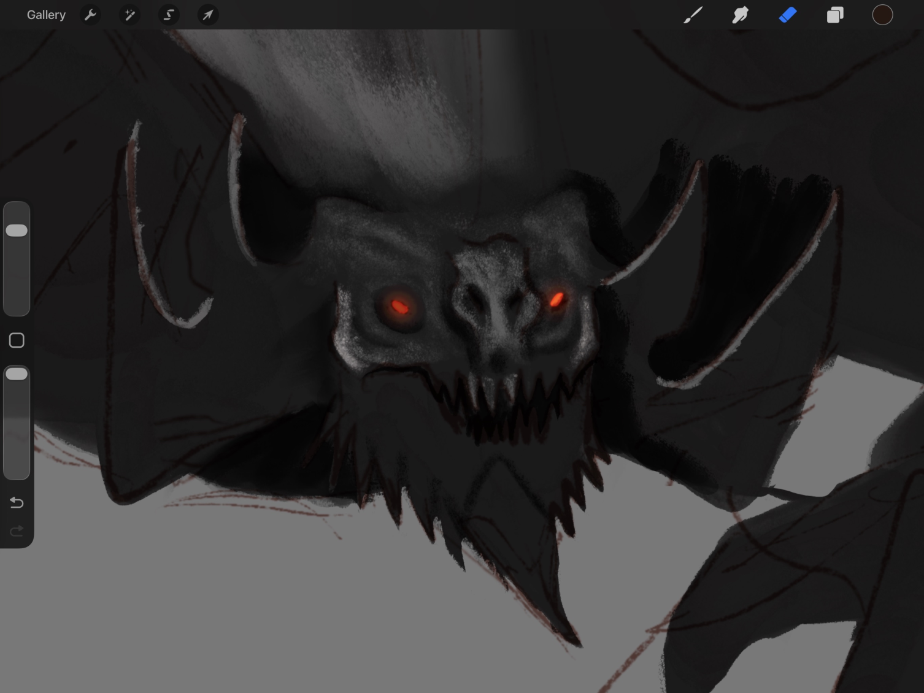
Task: Open the active color picker
Action: click(x=882, y=15)
